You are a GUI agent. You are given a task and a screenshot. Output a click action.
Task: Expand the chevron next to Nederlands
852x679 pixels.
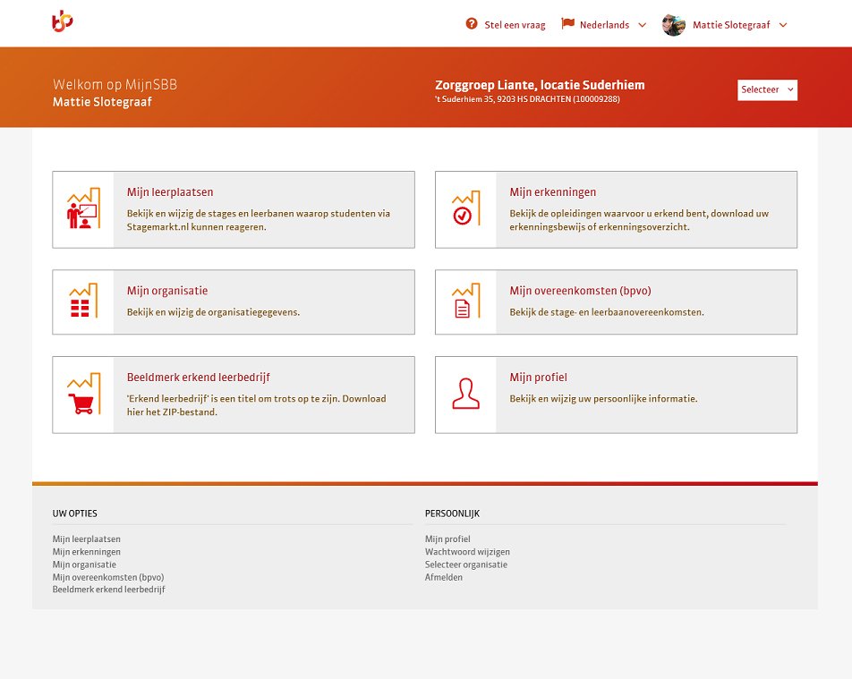point(643,25)
